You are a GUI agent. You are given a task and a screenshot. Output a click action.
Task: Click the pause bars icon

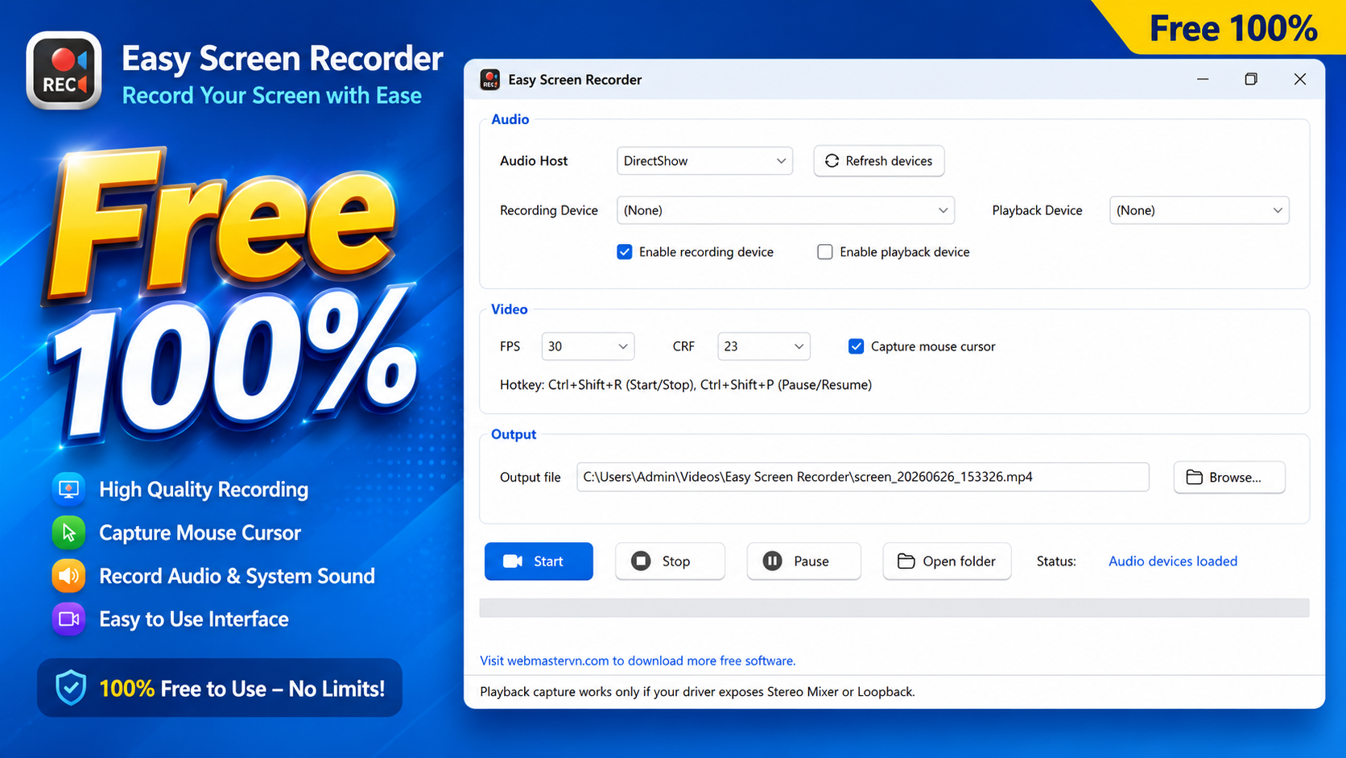click(x=772, y=561)
